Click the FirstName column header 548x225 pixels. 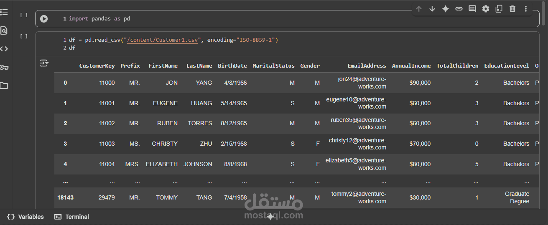click(163, 66)
